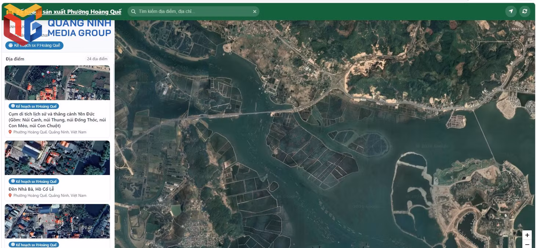The width and height of the screenshot is (536, 248).
Task: Click the 'Địa điểm' section heading
Action: [15, 59]
